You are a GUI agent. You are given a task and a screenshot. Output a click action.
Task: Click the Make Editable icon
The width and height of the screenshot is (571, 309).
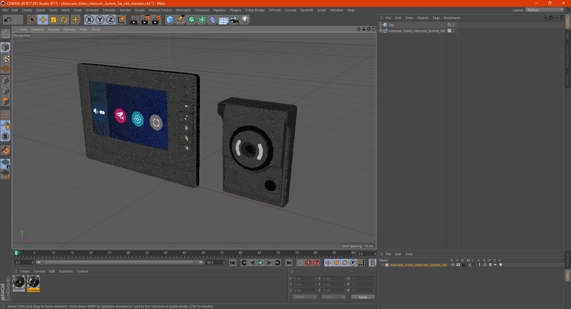(5, 34)
